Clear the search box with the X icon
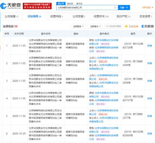155x143 pixels. pyautogui.click(x=115, y=8)
